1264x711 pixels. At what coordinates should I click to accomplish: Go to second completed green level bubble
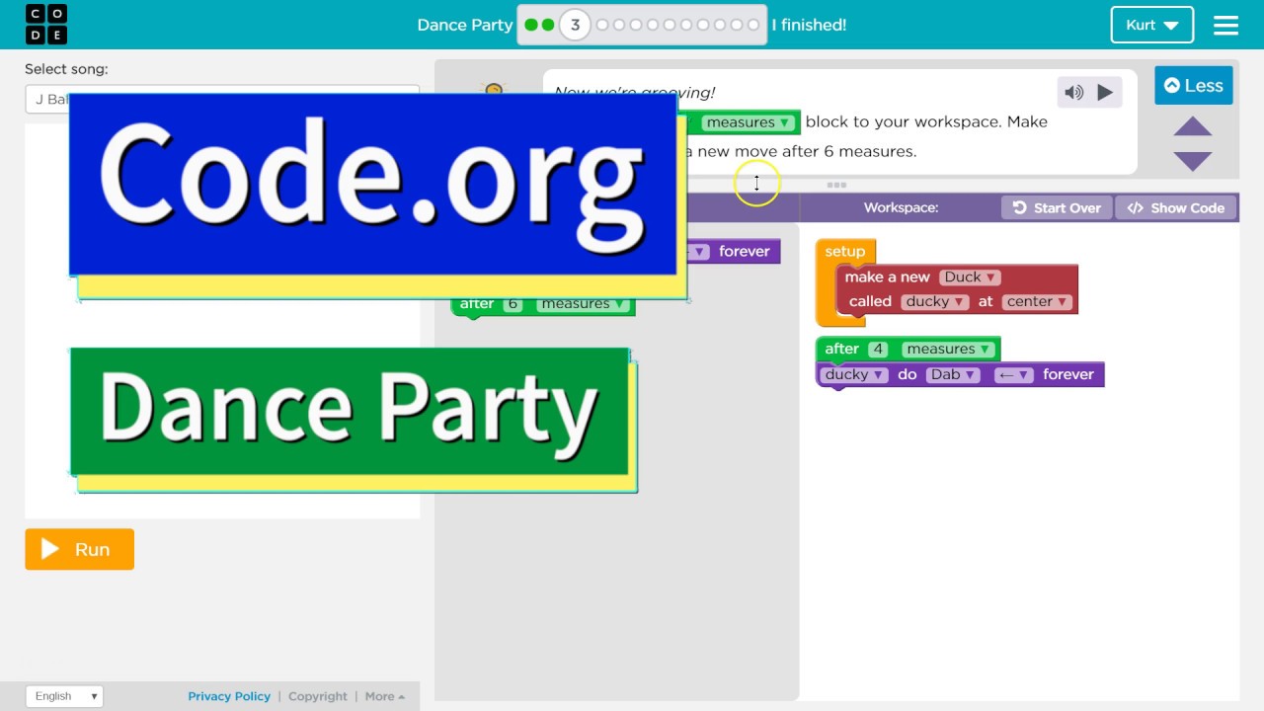(548, 25)
